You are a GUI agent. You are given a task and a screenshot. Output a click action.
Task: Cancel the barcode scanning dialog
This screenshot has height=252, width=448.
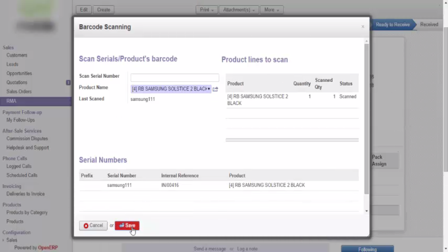point(93,225)
